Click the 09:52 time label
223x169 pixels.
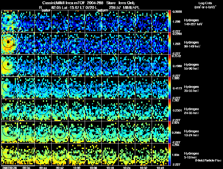coord(60,168)
